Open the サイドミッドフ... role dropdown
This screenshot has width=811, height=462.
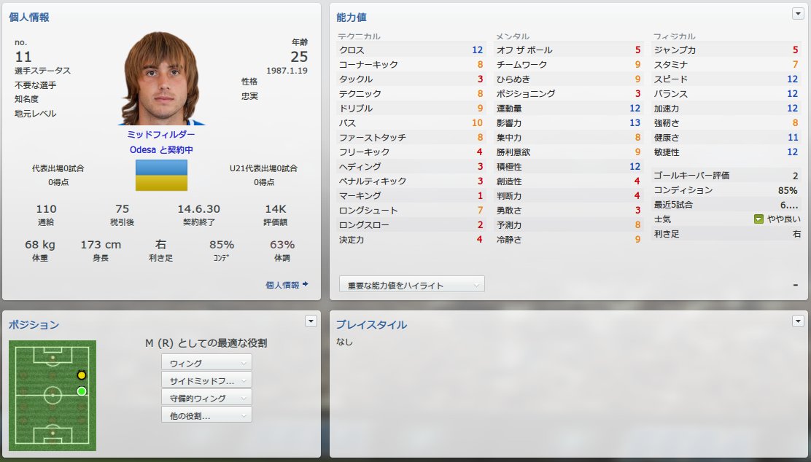(206, 380)
